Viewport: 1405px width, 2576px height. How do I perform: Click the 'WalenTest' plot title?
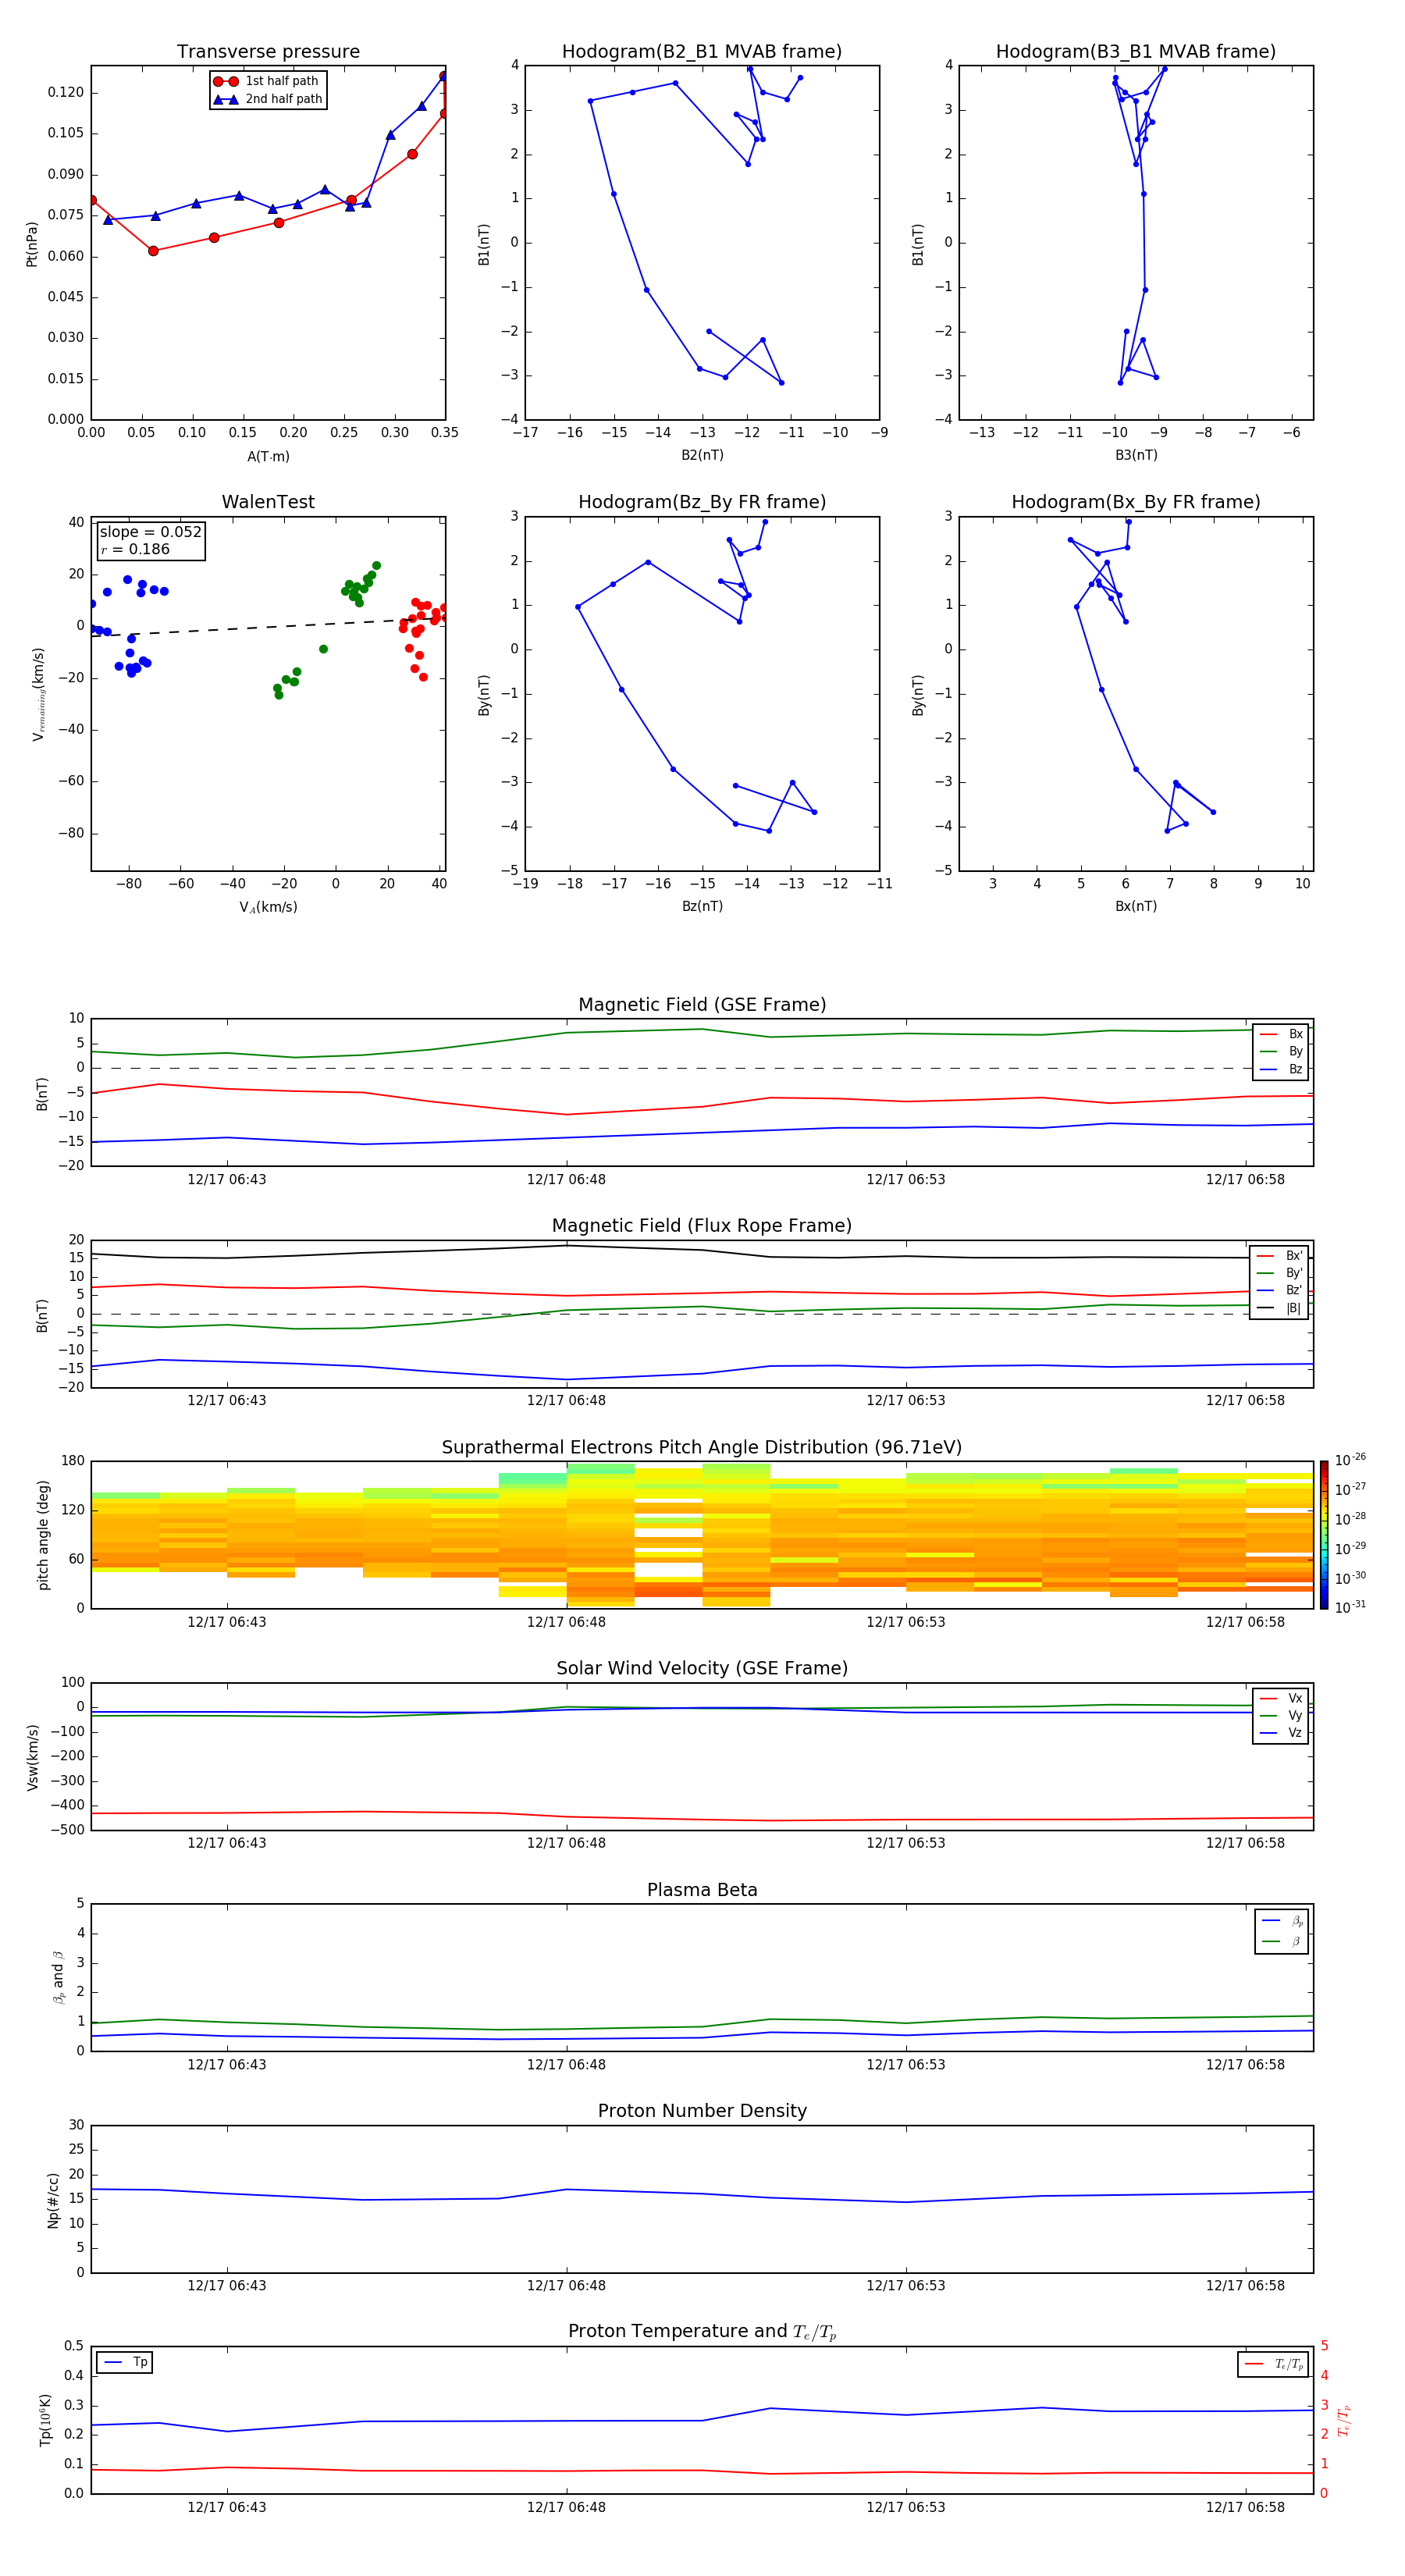tap(268, 502)
